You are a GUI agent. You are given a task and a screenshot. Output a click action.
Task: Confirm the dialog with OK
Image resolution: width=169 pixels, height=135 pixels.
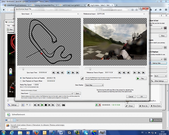coord(142,97)
